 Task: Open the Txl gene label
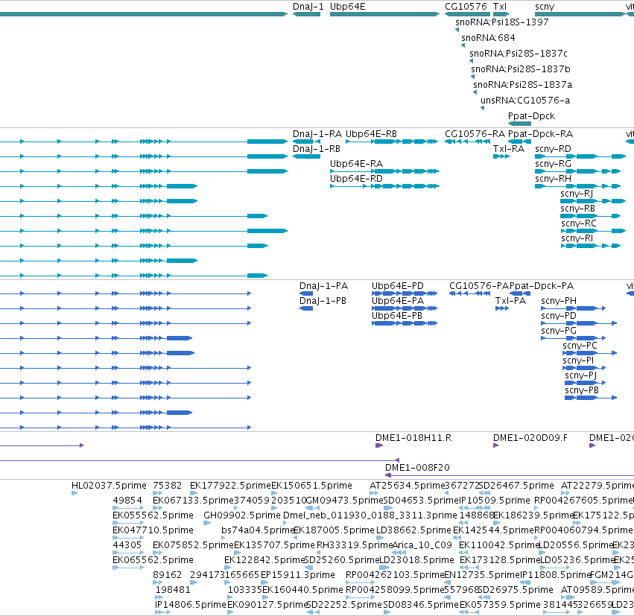point(500,7)
